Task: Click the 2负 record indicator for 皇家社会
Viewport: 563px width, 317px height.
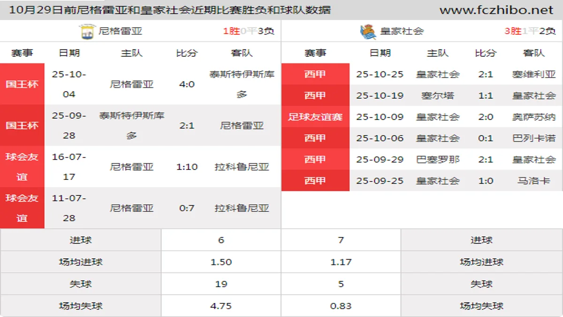Action: point(547,31)
